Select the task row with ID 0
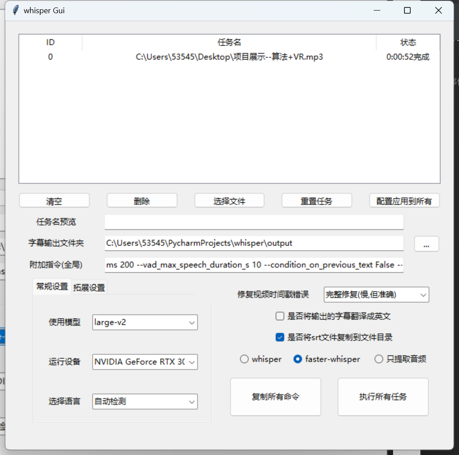459x455 pixels. 229,57
